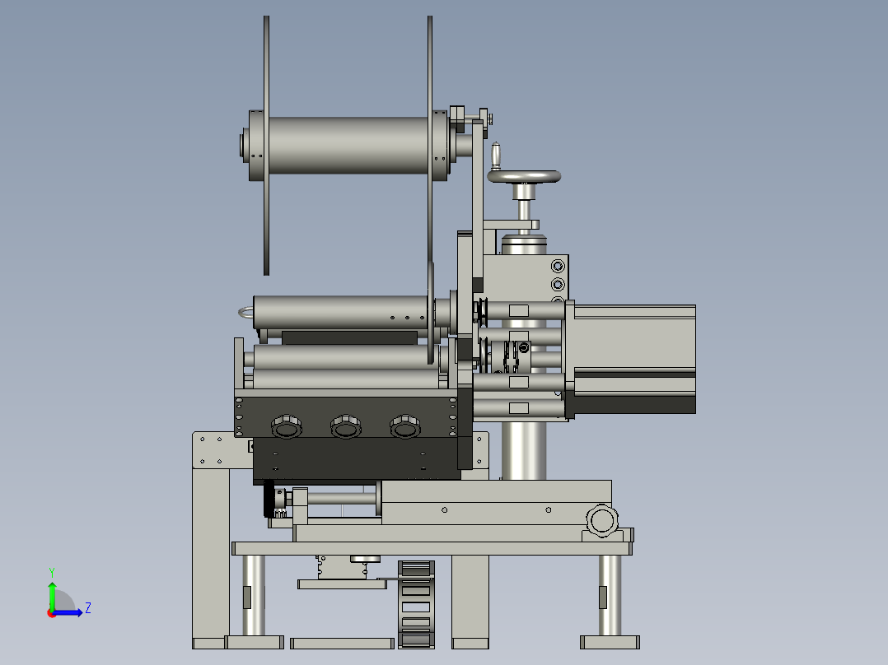Image resolution: width=888 pixels, height=665 pixels.
Task: Select the top circular port on the column block
Action: 558,266
